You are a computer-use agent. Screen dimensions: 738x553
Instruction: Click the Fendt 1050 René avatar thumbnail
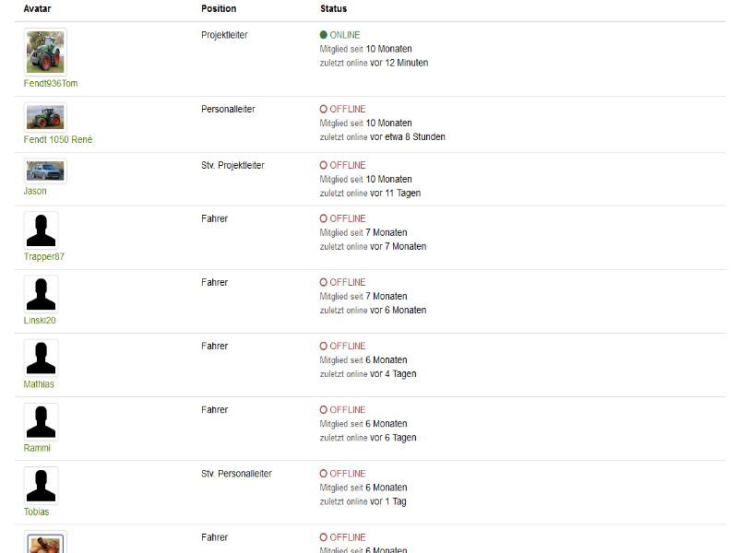45,117
